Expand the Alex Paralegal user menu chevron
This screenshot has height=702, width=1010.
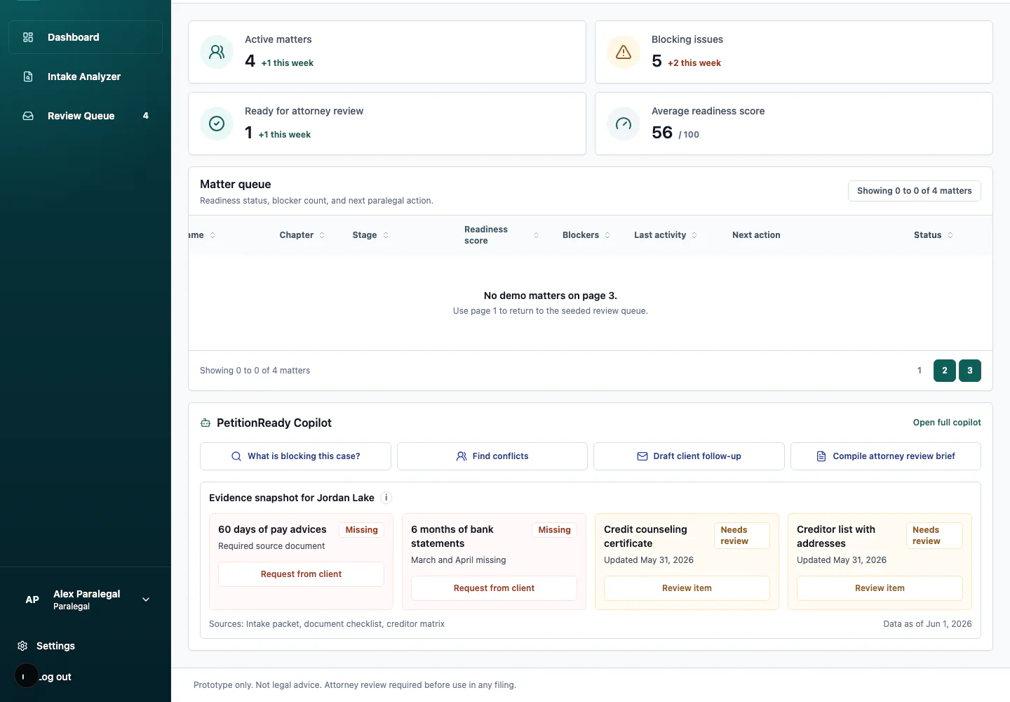click(x=146, y=600)
